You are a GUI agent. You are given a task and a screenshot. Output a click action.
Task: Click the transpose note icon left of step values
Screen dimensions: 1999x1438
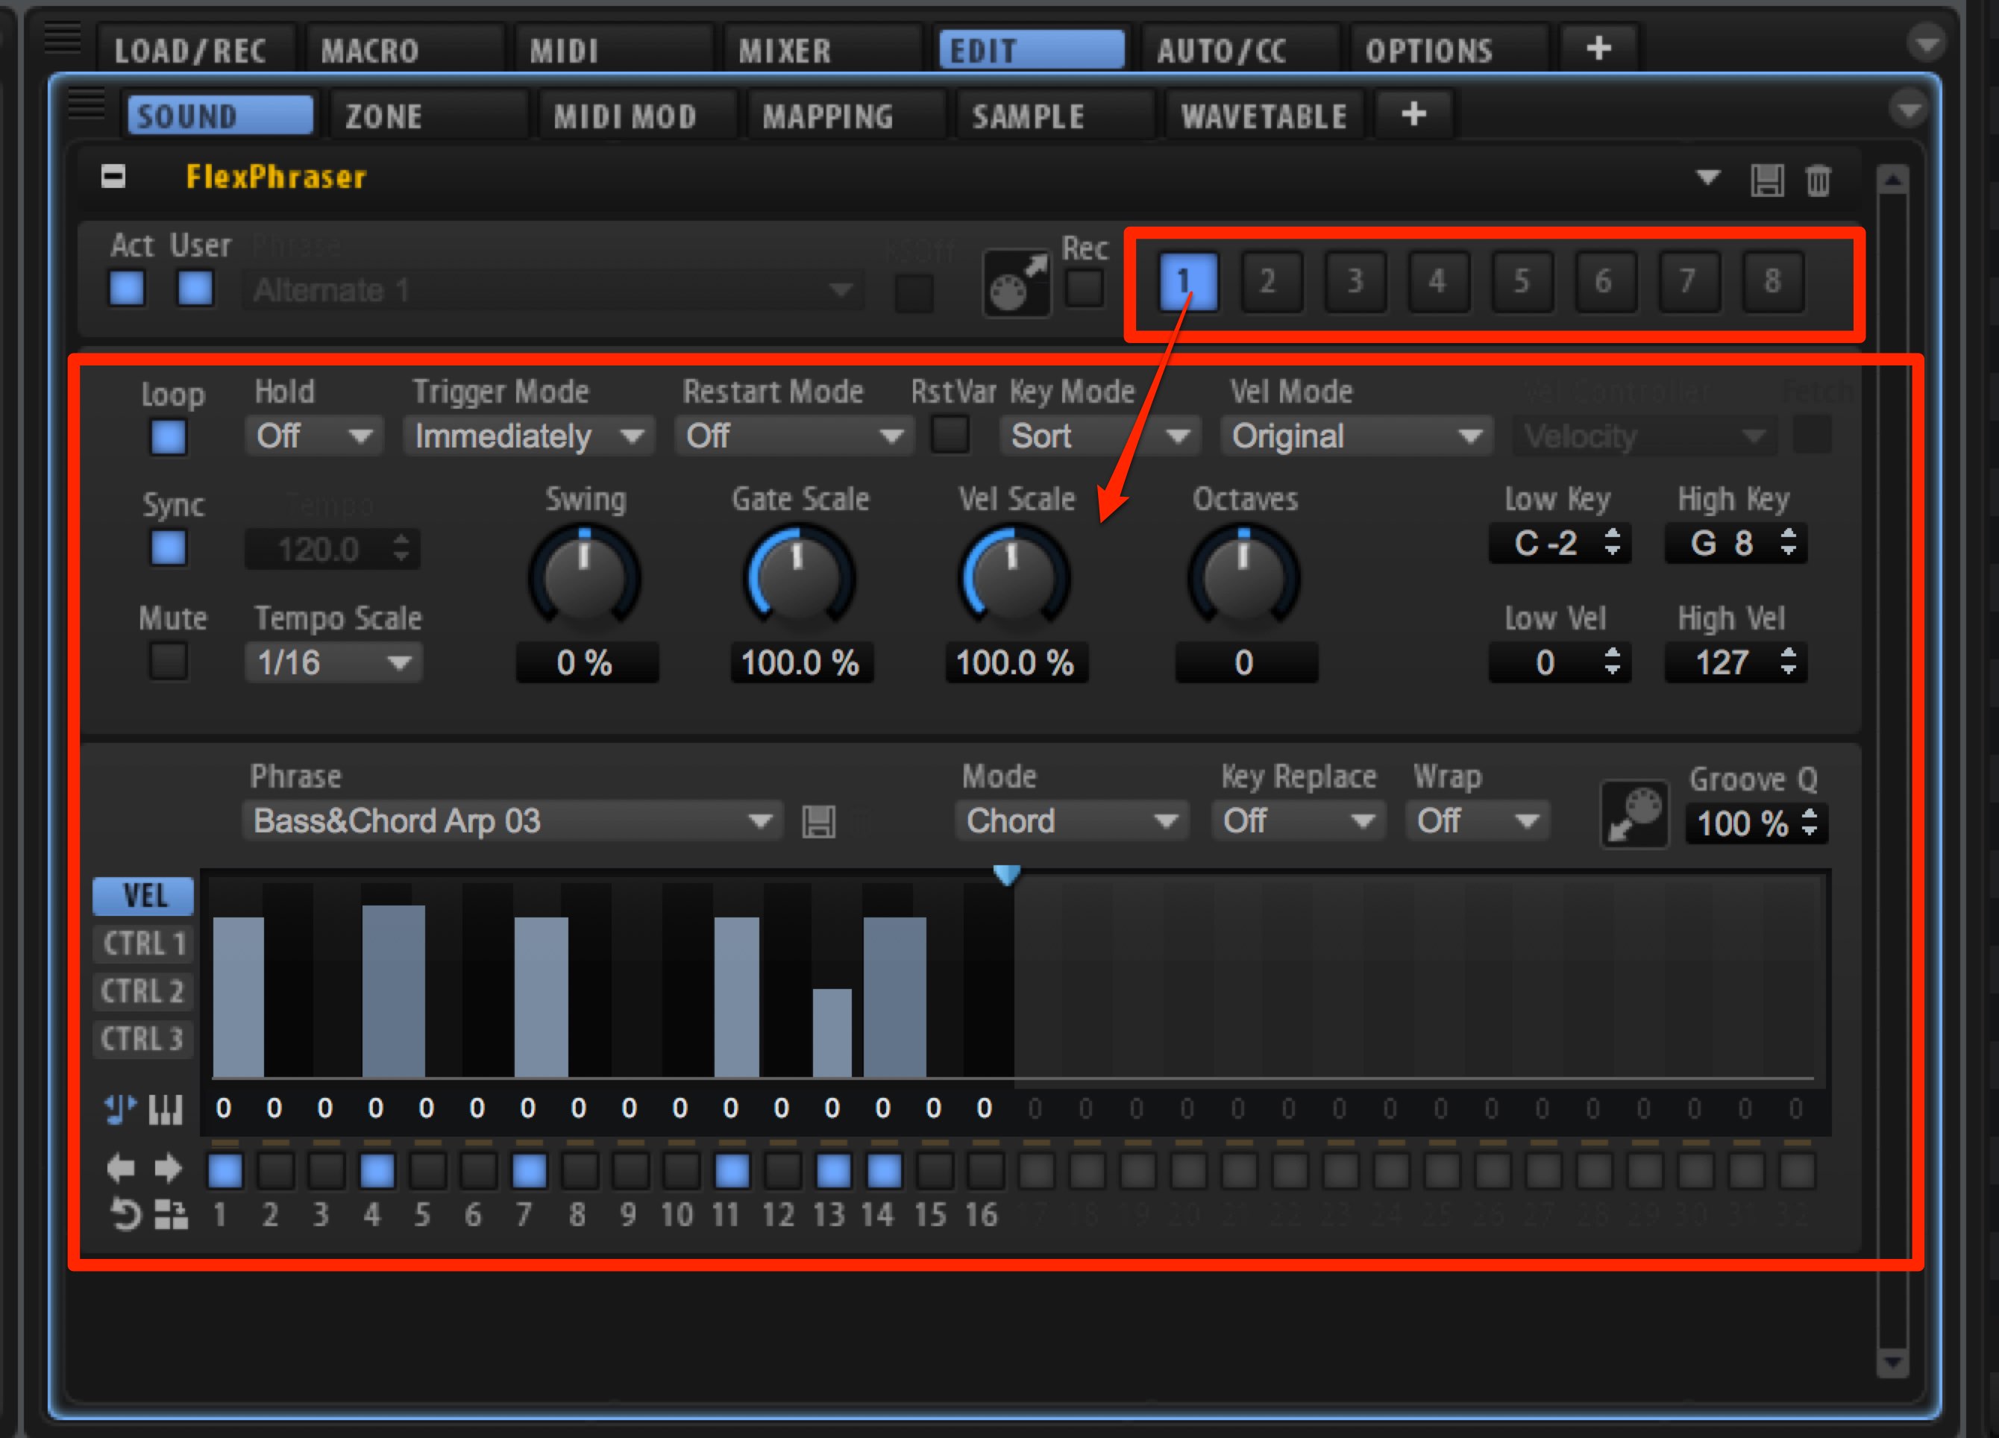[121, 1108]
